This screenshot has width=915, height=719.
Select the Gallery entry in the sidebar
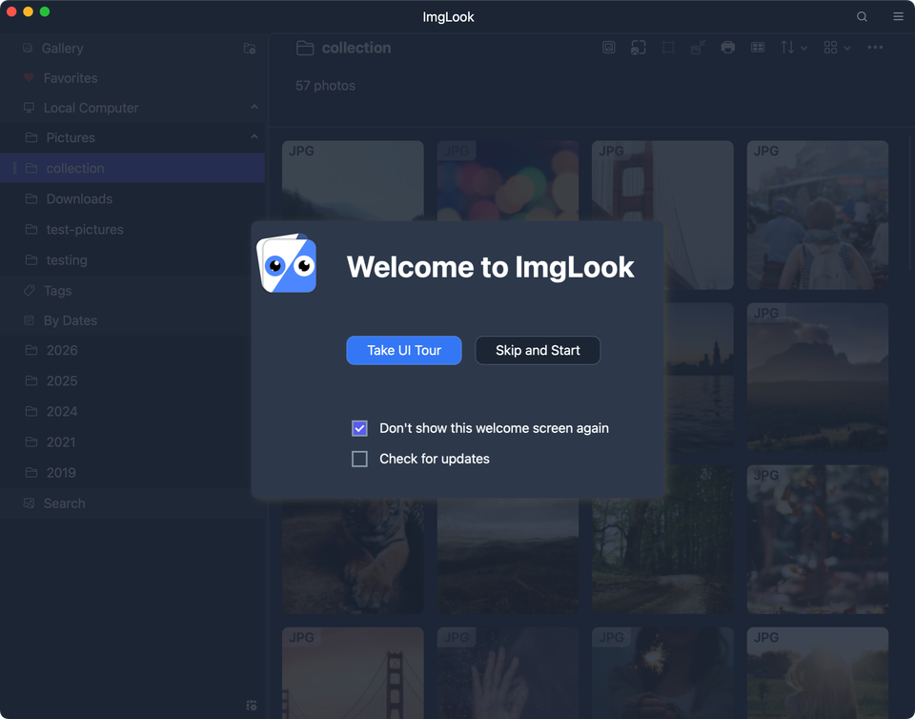click(x=61, y=48)
